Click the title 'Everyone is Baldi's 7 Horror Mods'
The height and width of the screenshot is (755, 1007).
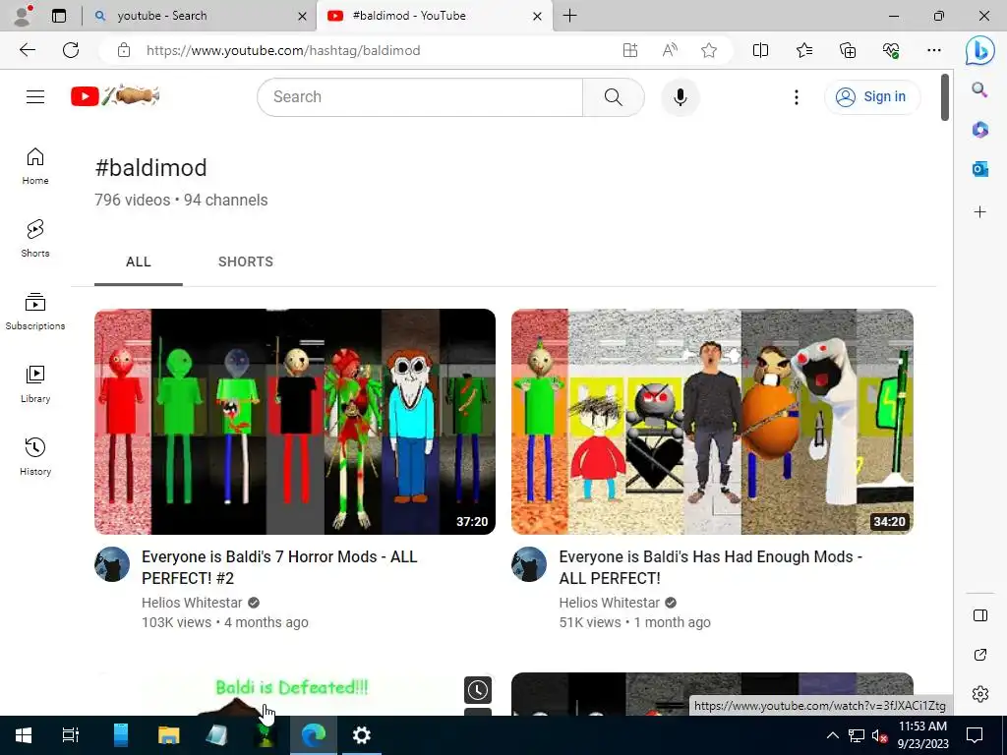point(279,567)
